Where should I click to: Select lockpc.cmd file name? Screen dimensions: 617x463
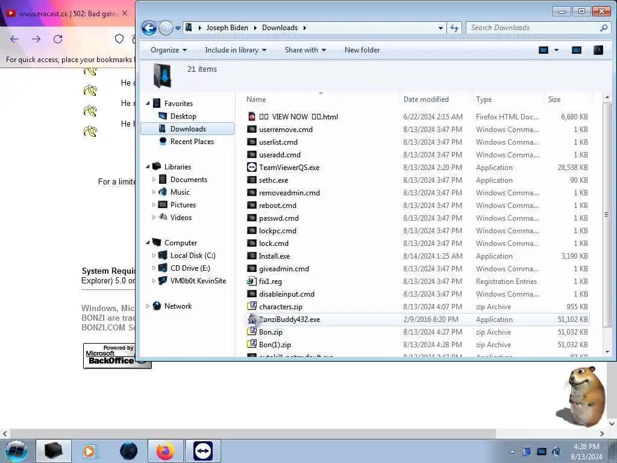(x=278, y=230)
